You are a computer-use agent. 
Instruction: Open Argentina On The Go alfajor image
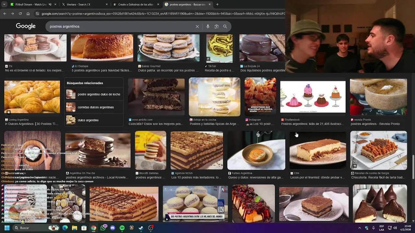pos(98,150)
